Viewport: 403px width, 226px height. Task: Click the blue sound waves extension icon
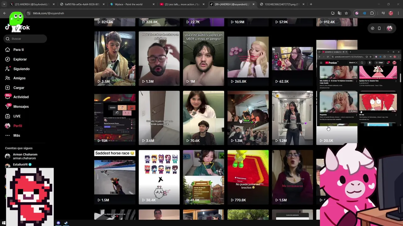364,13
